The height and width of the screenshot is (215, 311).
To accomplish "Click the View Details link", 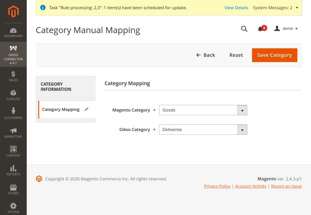I will pyautogui.click(x=236, y=8).
